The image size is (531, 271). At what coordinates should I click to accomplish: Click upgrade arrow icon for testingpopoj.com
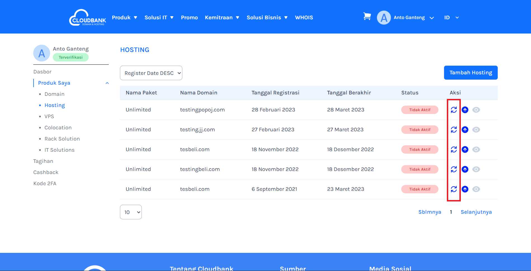pos(465,110)
